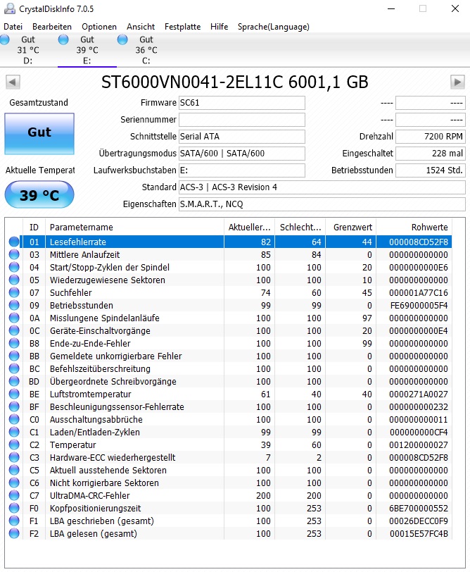
Task: Click status icon of Aktuell ausstehende Sektoren
Action: pos(14,471)
